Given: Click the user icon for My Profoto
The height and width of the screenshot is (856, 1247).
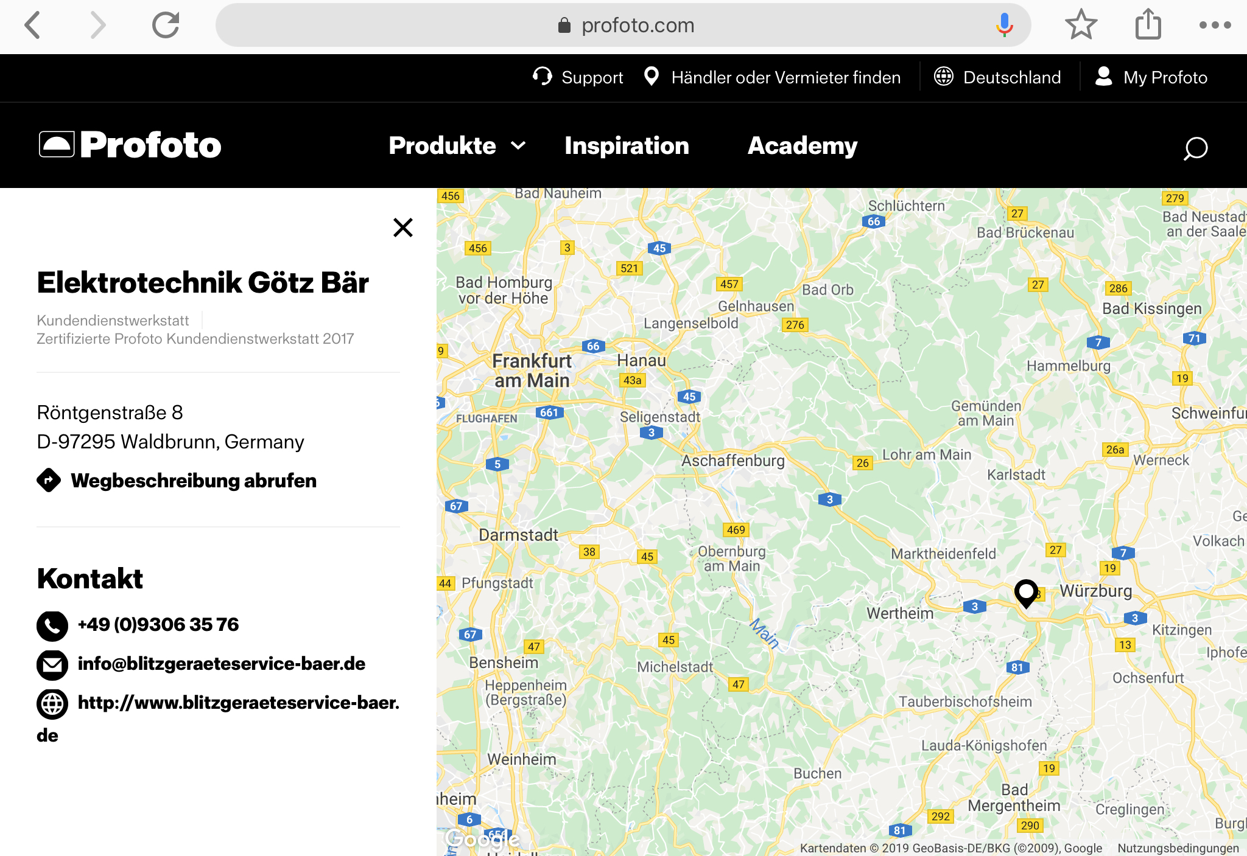Looking at the screenshot, I should pyautogui.click(x=1104, y=77).
